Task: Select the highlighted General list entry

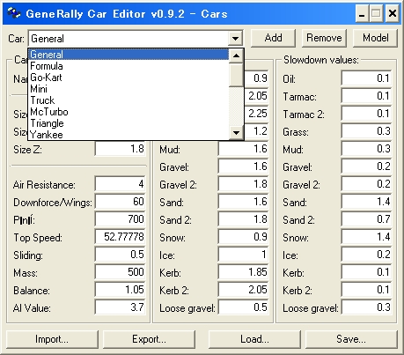Action: tap(129, 55)
